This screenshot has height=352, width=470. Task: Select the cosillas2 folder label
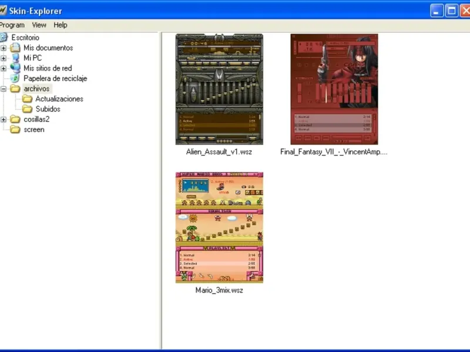pos(36,119)
